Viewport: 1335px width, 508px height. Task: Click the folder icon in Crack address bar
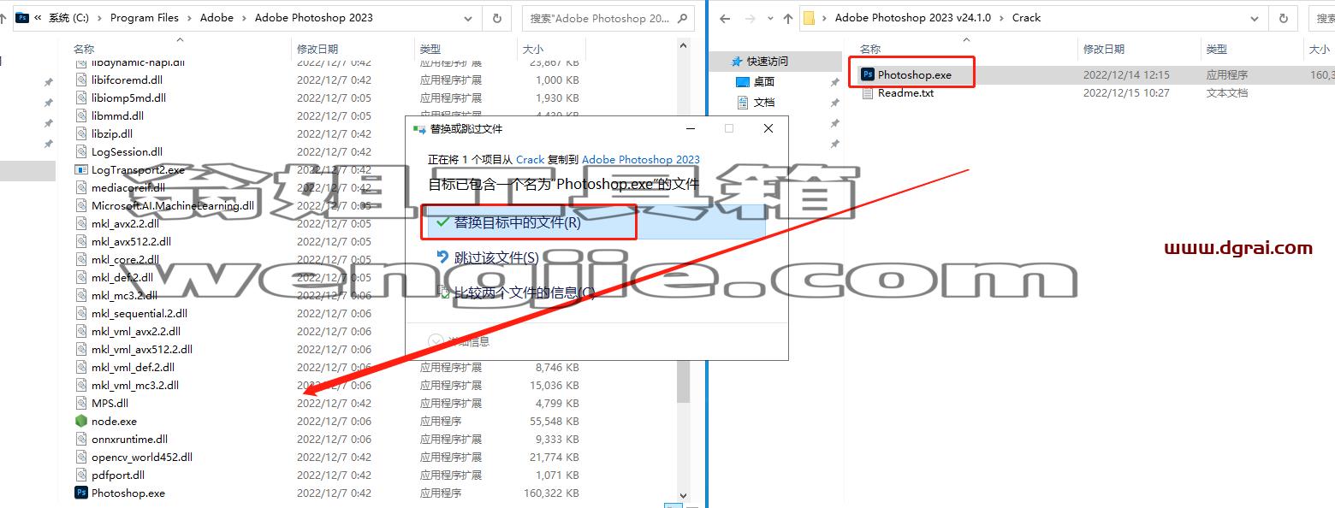click(809, 17)
